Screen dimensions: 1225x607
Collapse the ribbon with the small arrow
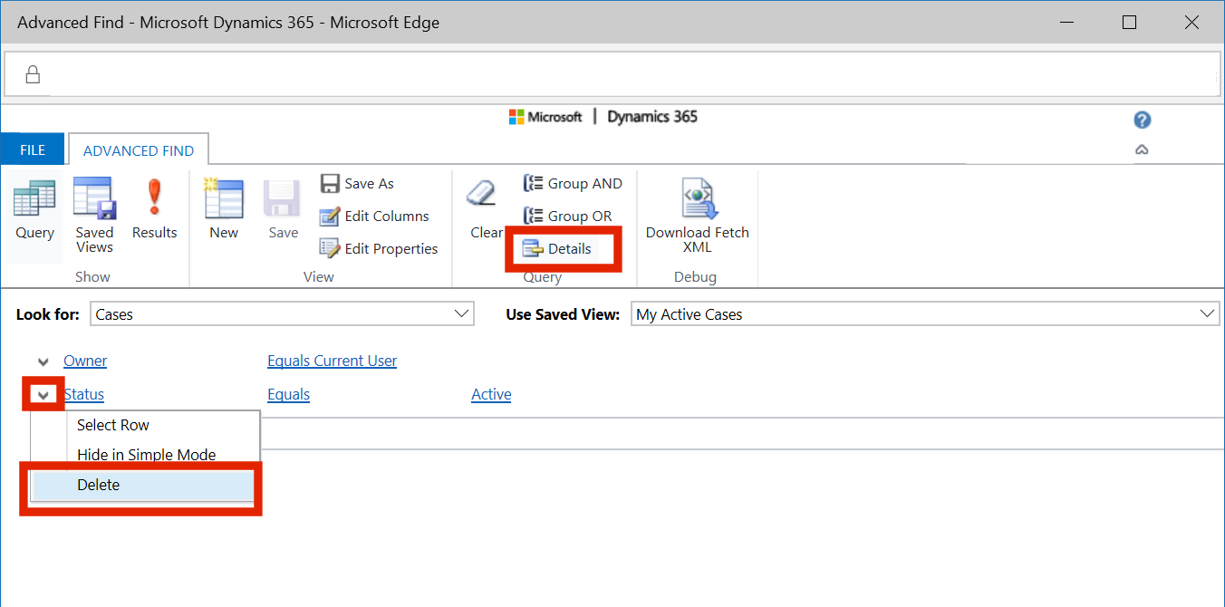1142,150
